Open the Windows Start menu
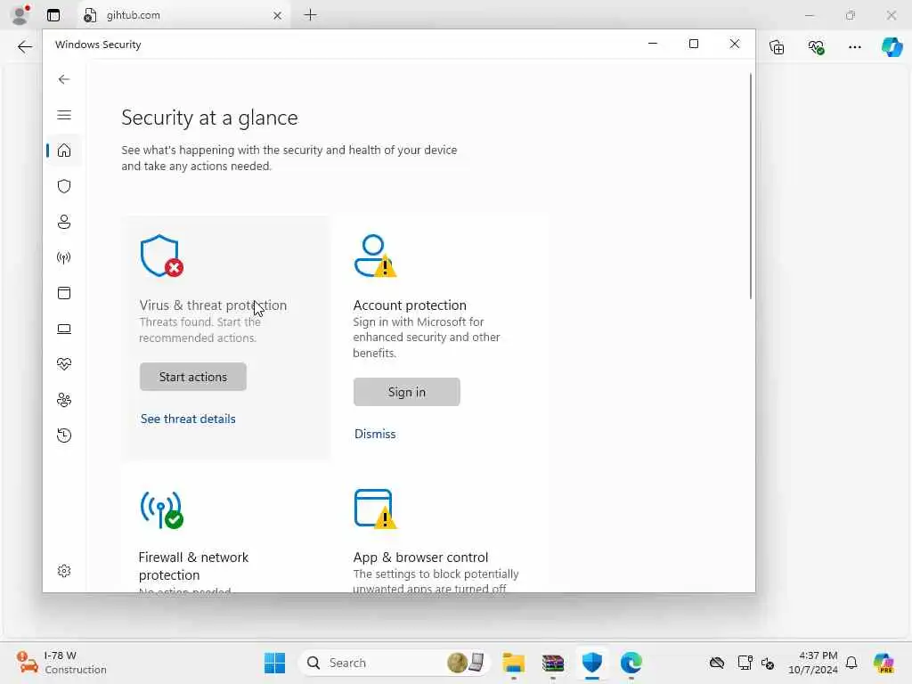 tap(274, 663)
